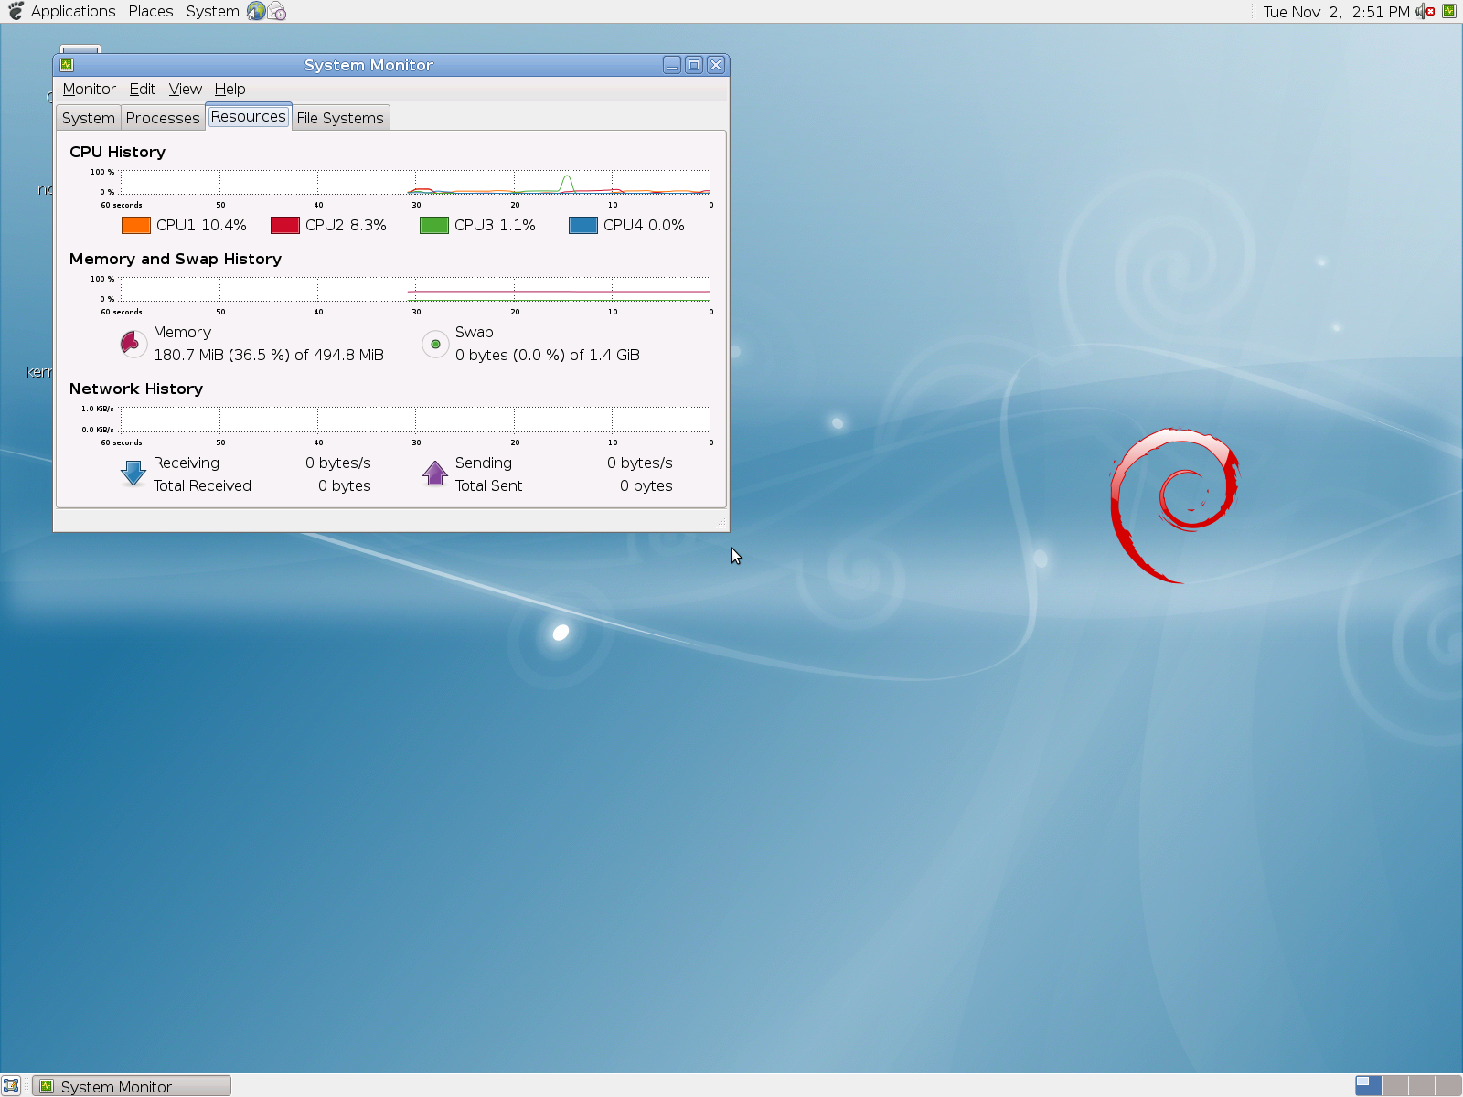The image size is (1463, 1097).
Task: Click the Receiving blue down arrow icon
Action: tap(133, 474)
